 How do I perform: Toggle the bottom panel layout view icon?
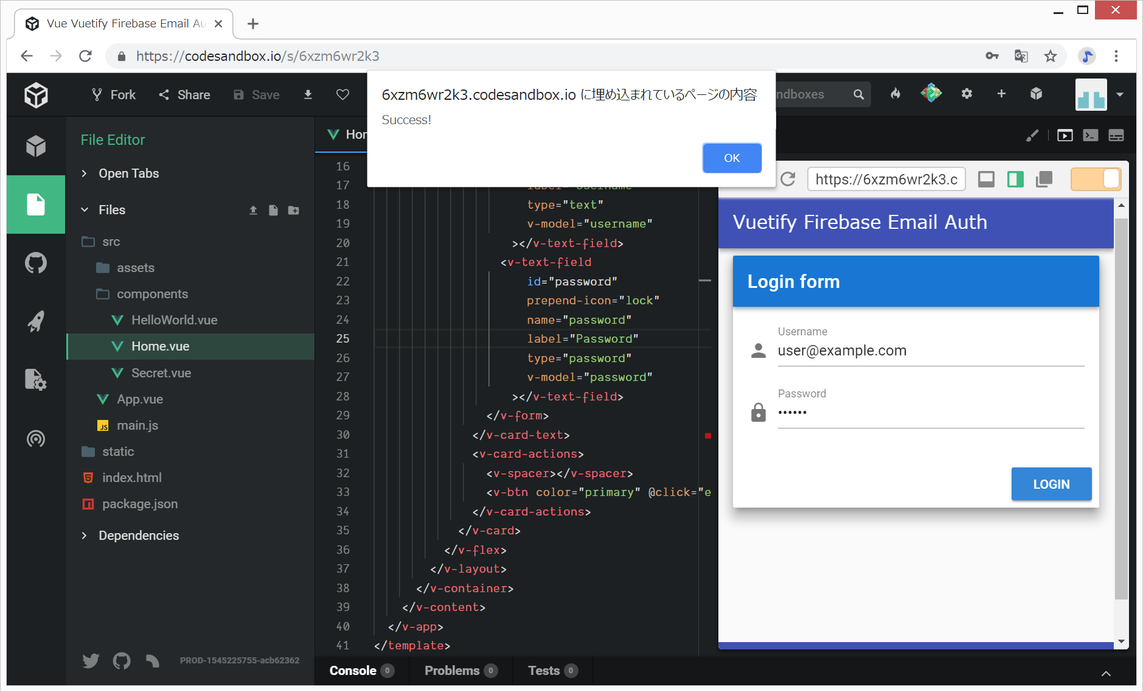[986, 180]
